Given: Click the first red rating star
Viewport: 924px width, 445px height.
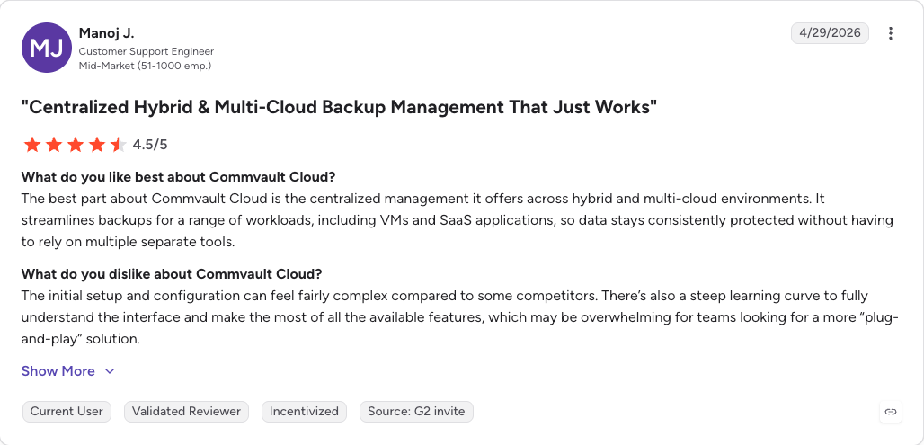Looking at the screenshot, I should tap(31, 145).
